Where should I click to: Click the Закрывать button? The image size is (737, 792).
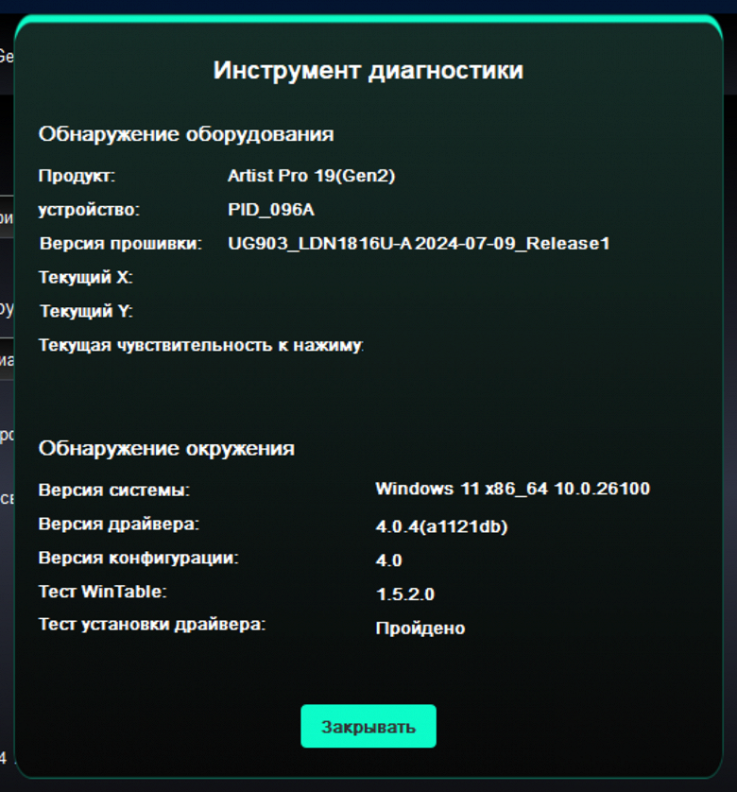point(368,727)
